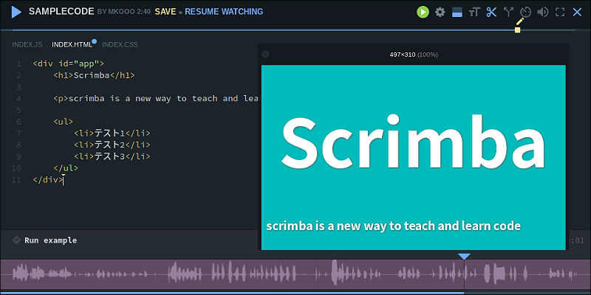The height and width of the screenshot is (295, 591).
Task: Open the playback speed gauge icon
Action: 525,12
